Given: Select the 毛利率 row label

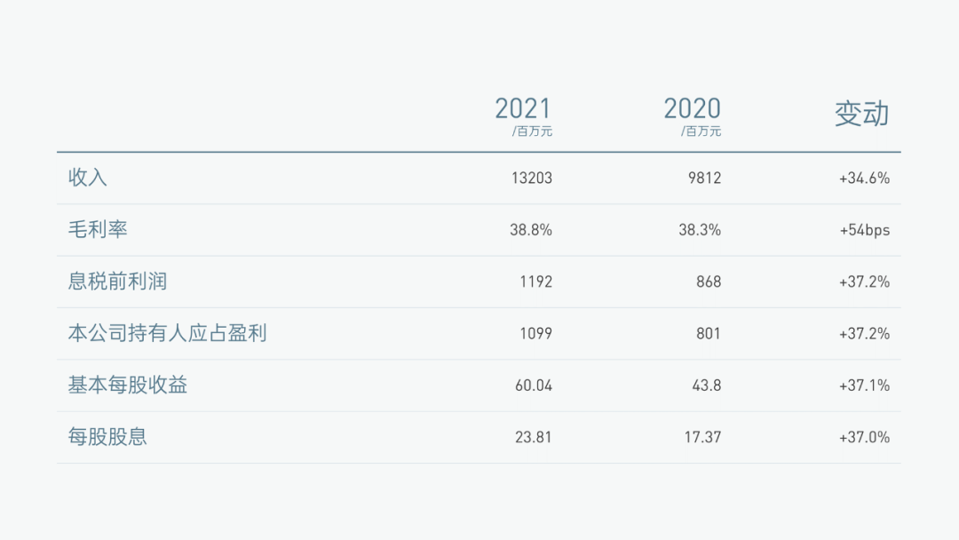Looking at the screenshot, I should pyautogui.click(x=98, y=229).
